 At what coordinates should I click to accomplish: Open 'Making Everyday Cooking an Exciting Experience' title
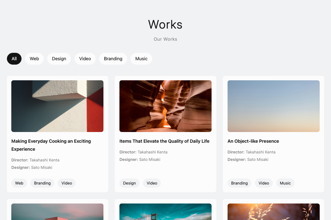51,145
